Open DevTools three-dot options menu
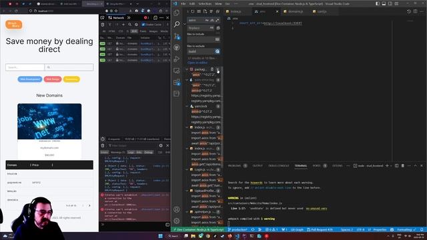The image size is (427, 240). click(161, 18)
